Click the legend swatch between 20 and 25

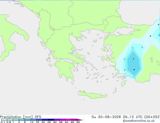(x=45, y=120)
